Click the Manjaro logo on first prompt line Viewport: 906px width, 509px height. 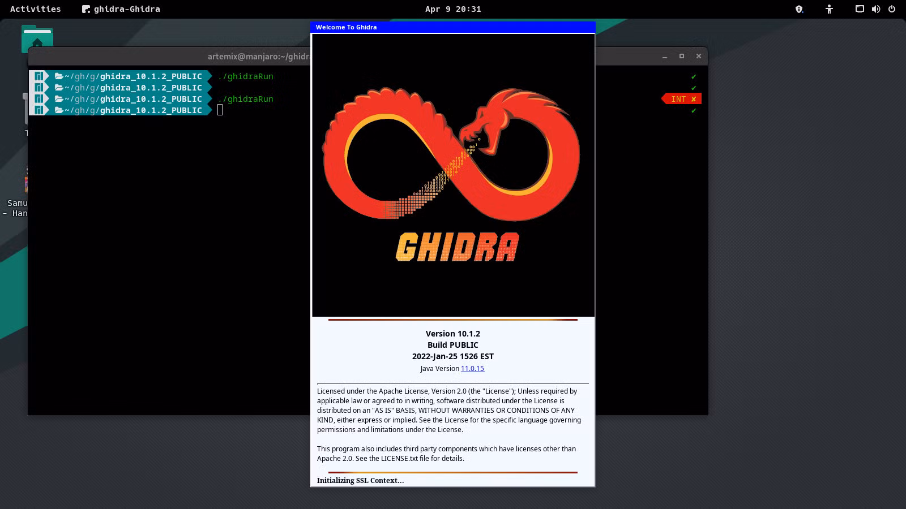(x=39, y=76)
